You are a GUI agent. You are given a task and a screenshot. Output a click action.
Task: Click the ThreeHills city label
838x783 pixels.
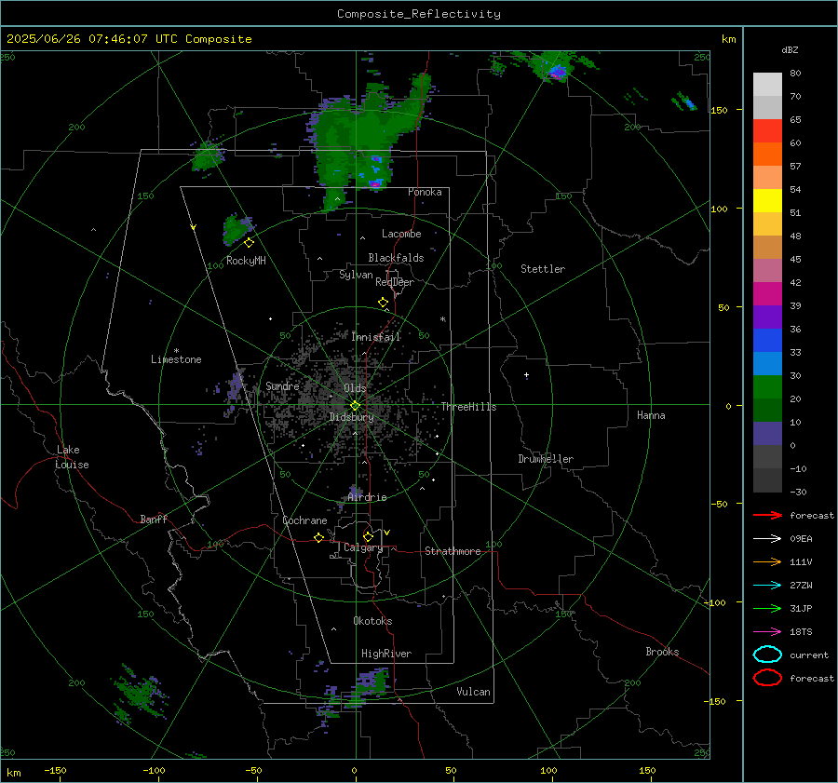click(468, 407)
